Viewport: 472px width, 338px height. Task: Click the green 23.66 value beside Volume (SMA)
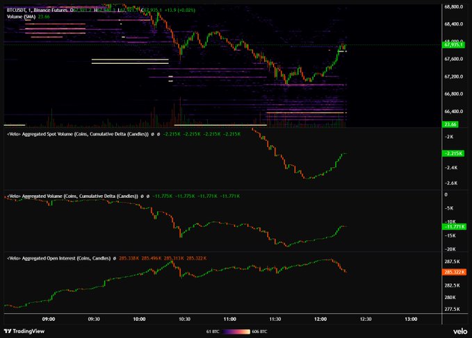tap(44, 17)
